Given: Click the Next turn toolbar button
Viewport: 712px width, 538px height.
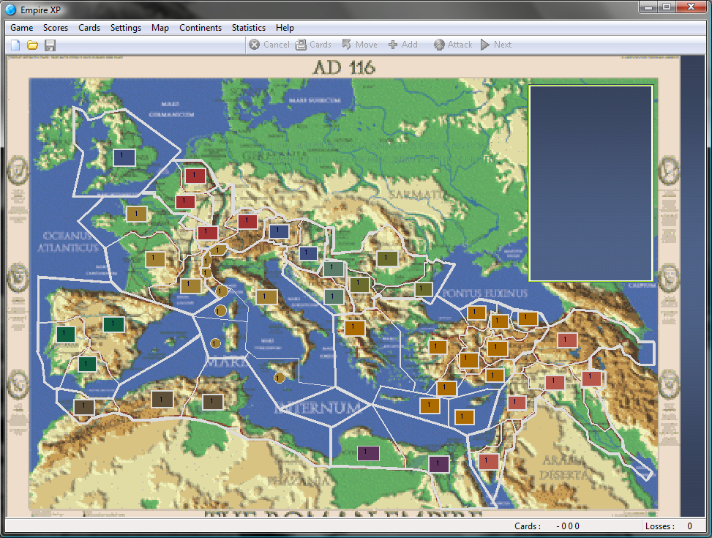Looking at the screenshot, I should [x=496, y=45].
